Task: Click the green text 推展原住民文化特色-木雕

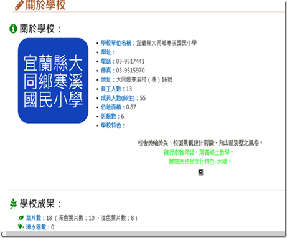Action: coord(200,161)
